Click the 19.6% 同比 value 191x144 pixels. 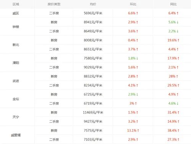(173, 40)
